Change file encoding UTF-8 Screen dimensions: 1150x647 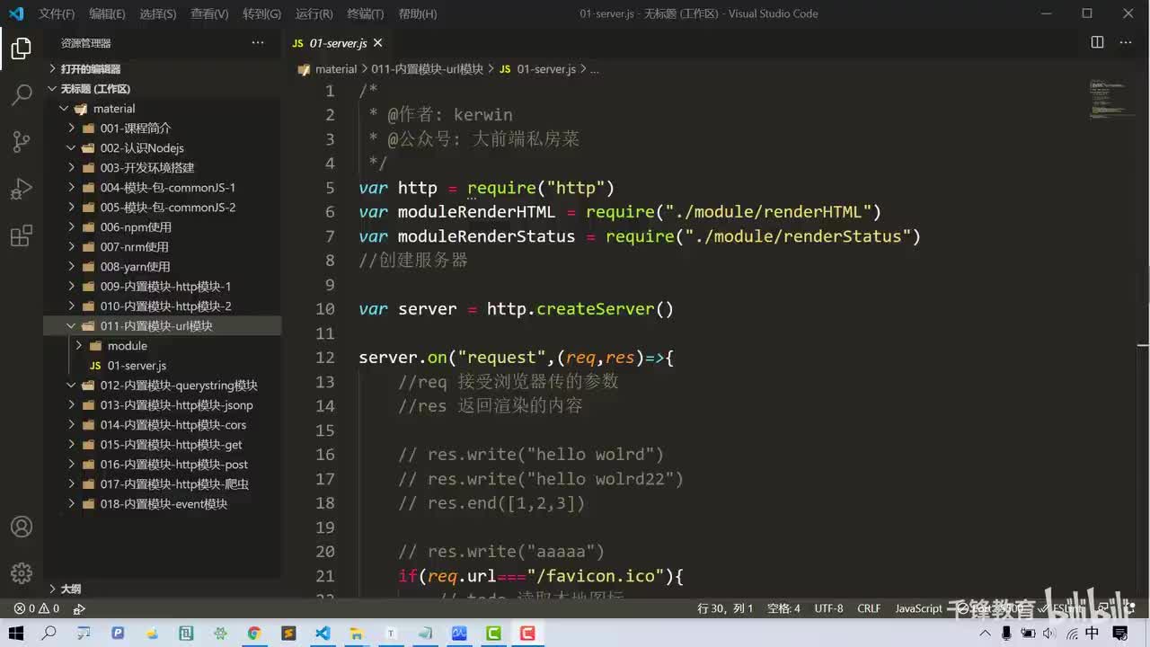point(828,608)
